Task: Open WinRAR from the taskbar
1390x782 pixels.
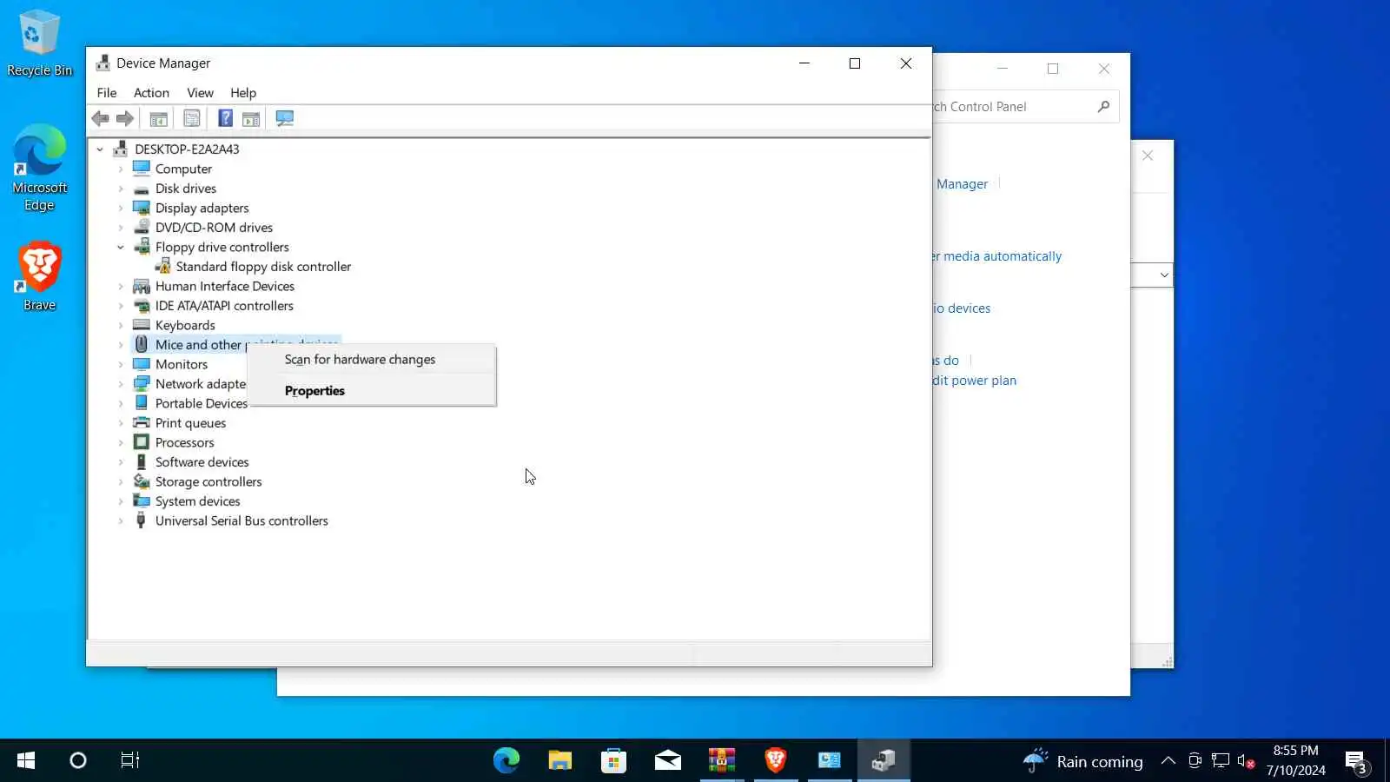Action: [722, 760]
